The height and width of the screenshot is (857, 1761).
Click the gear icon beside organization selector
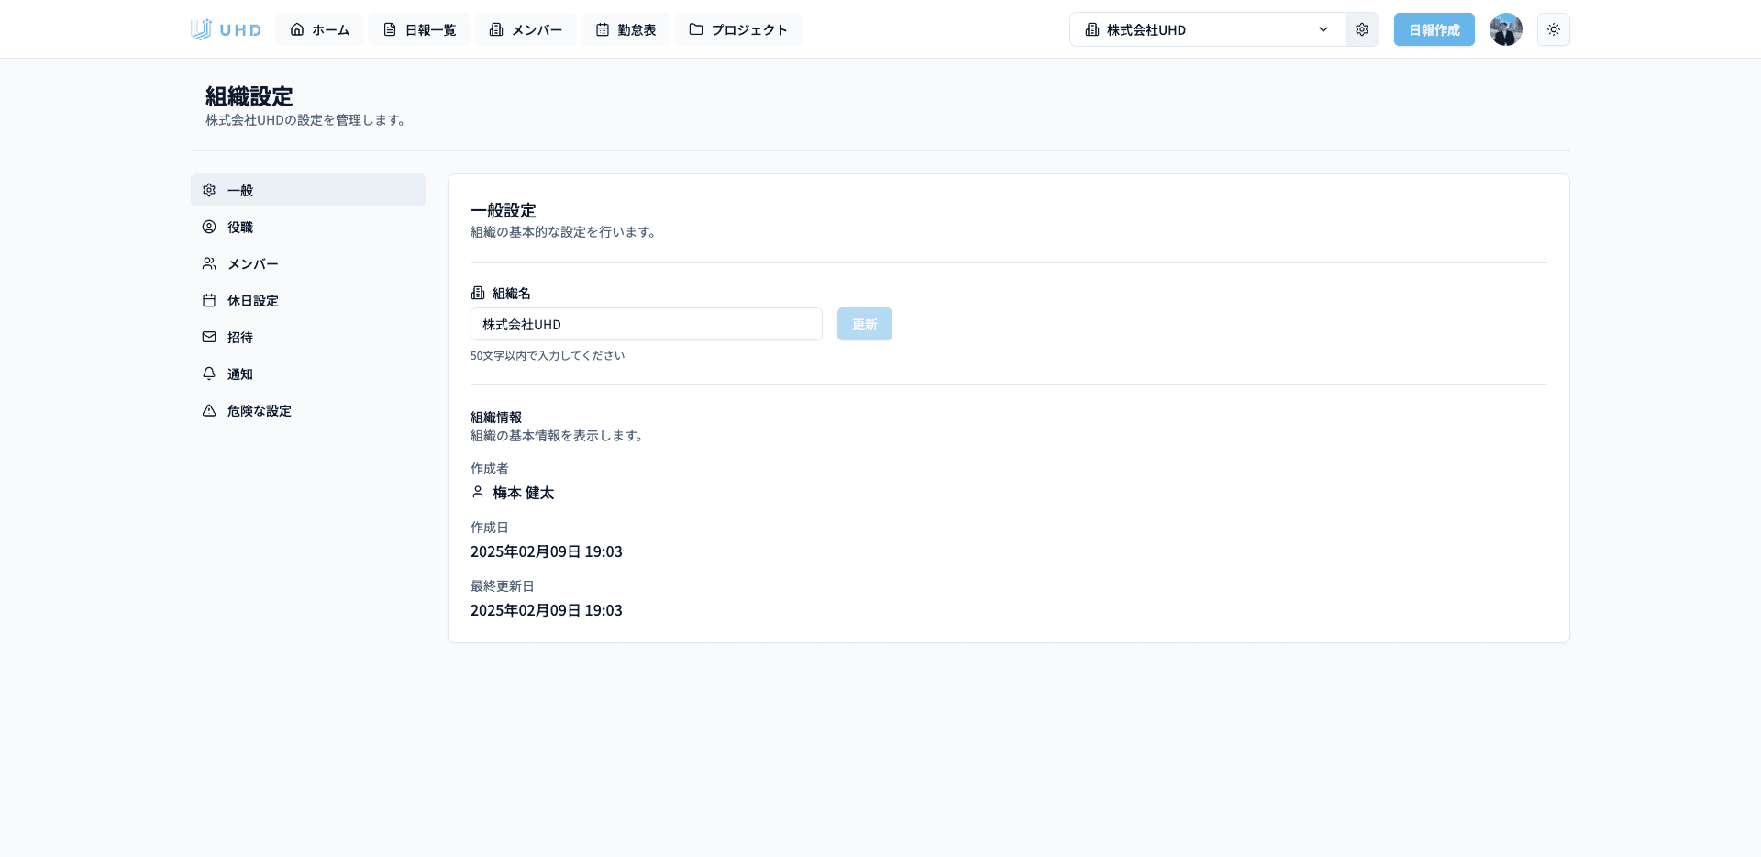pyautogui.click(x=1362, y=29)
